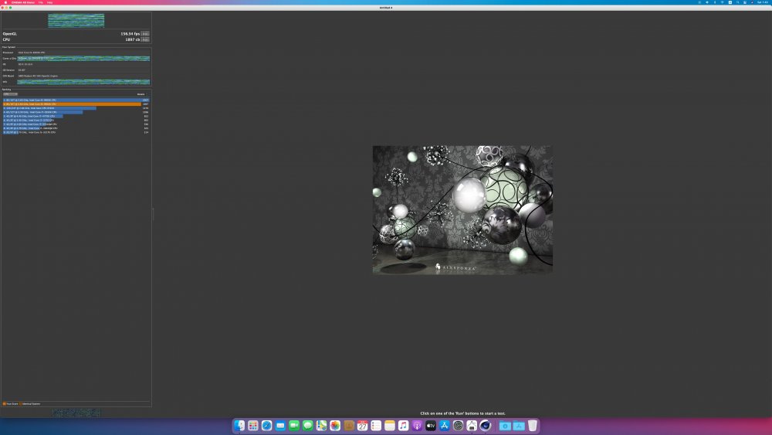Open the CINEMA 4D Demo menu
This screenshot has width=772, height=435.
point(23,2)
